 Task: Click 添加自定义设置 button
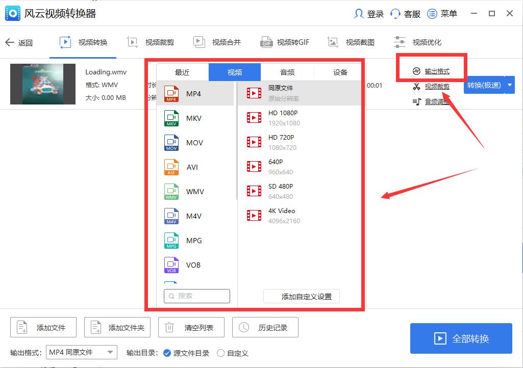pos(302,296)
